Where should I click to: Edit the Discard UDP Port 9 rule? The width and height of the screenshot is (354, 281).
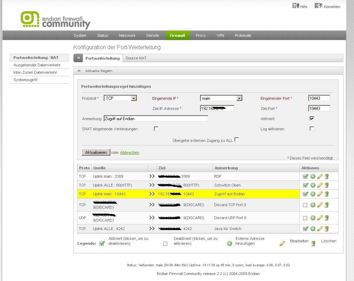tap(320, 218)
